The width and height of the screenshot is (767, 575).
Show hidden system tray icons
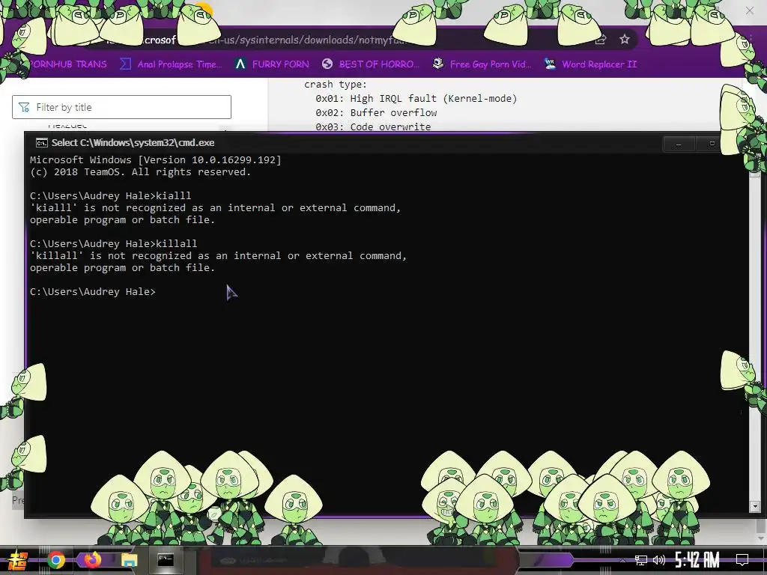pyautogui.click(x=622, y=560)
